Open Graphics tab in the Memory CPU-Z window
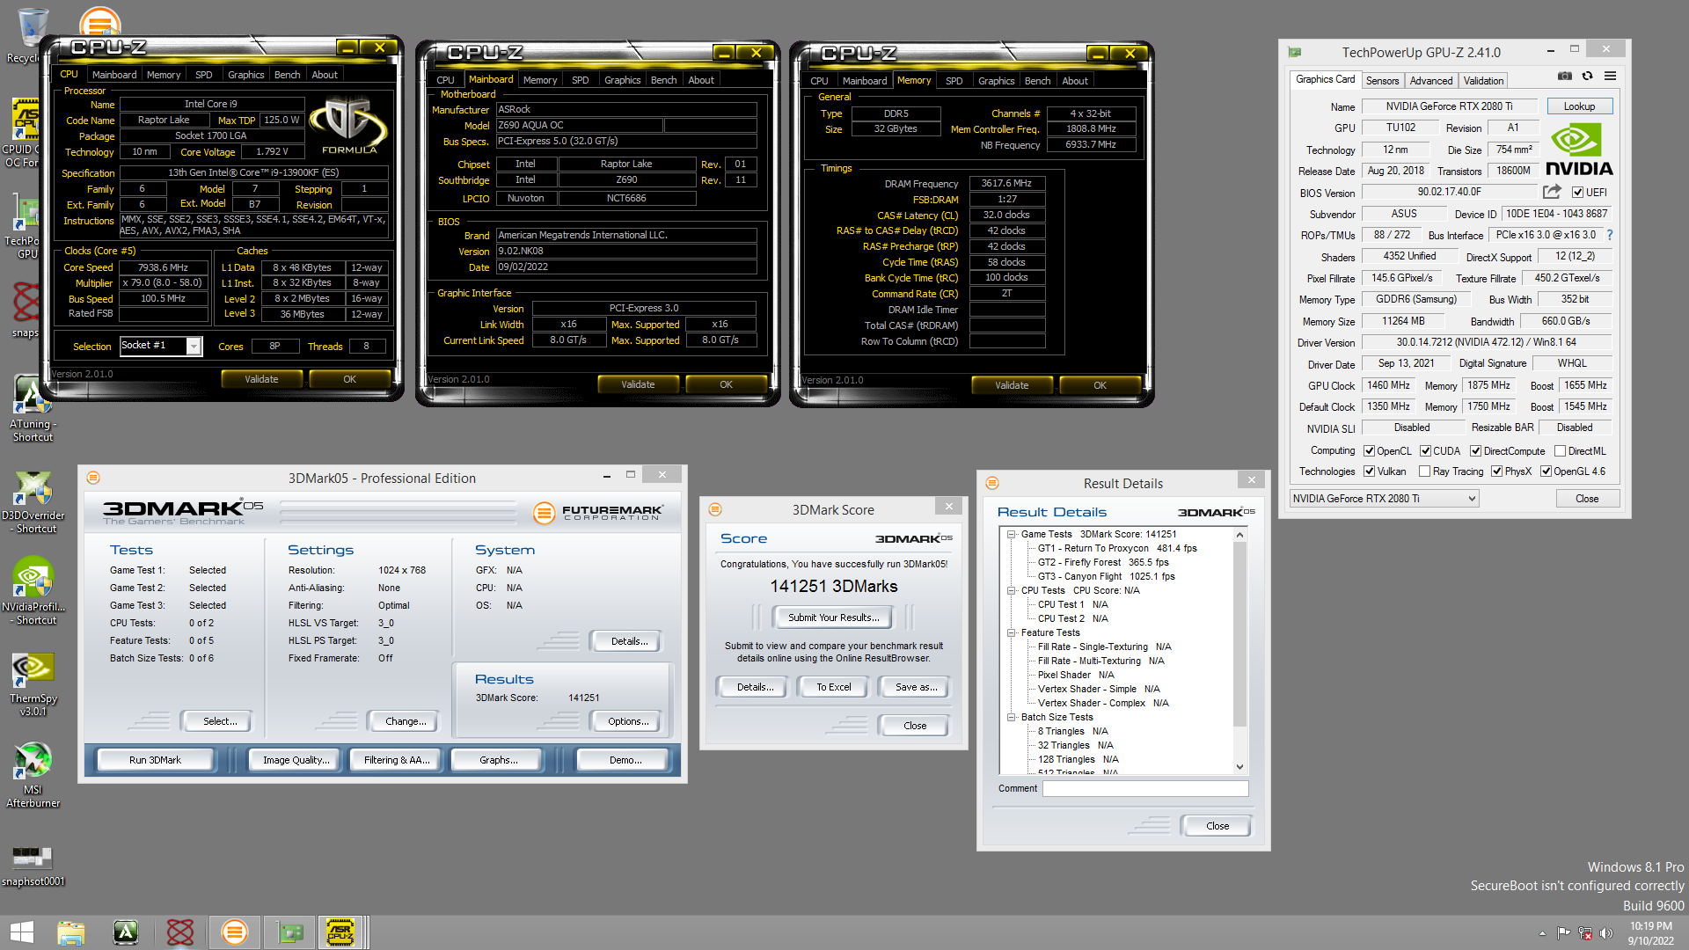1689x950 pixels. coord(996,81)
